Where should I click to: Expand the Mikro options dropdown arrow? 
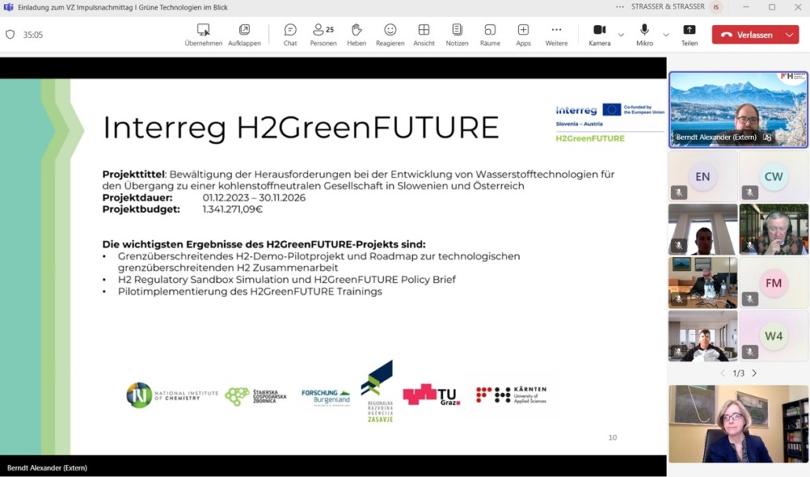click(x=666, y=35)
